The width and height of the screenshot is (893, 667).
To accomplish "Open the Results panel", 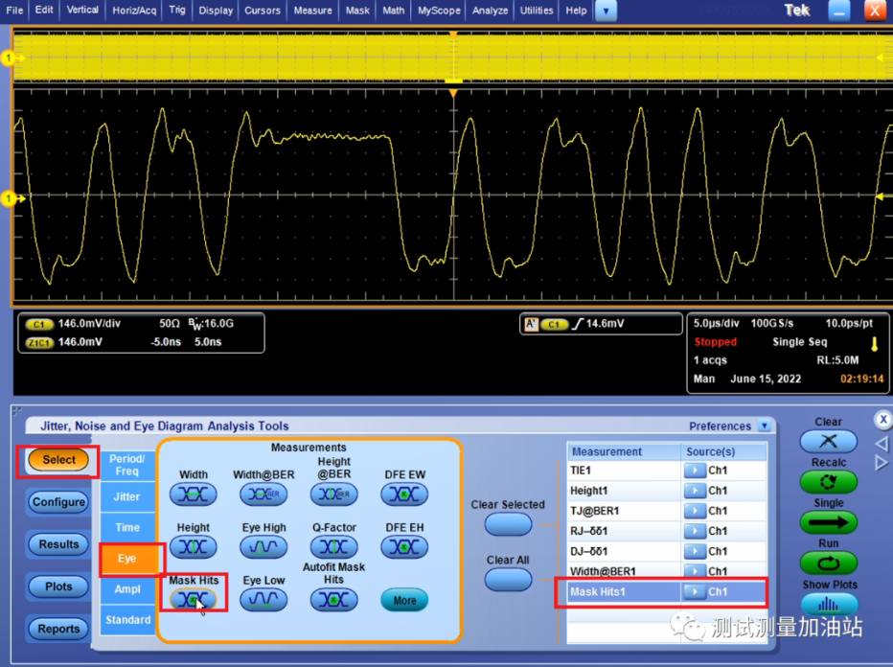I will point(58,544).
